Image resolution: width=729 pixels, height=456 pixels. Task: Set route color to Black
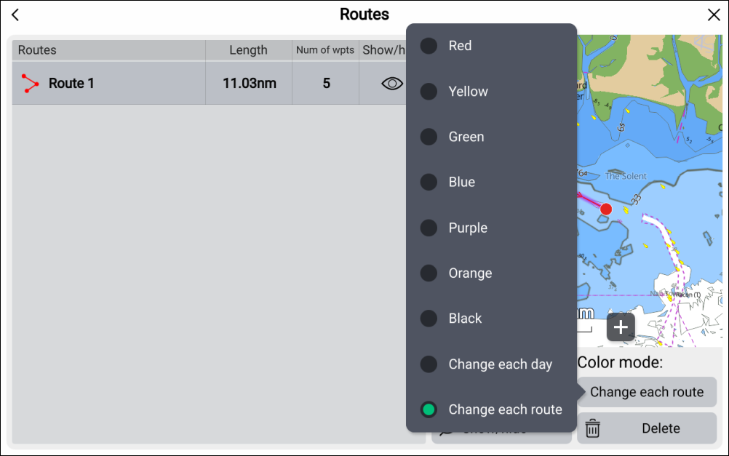[465, 319]
